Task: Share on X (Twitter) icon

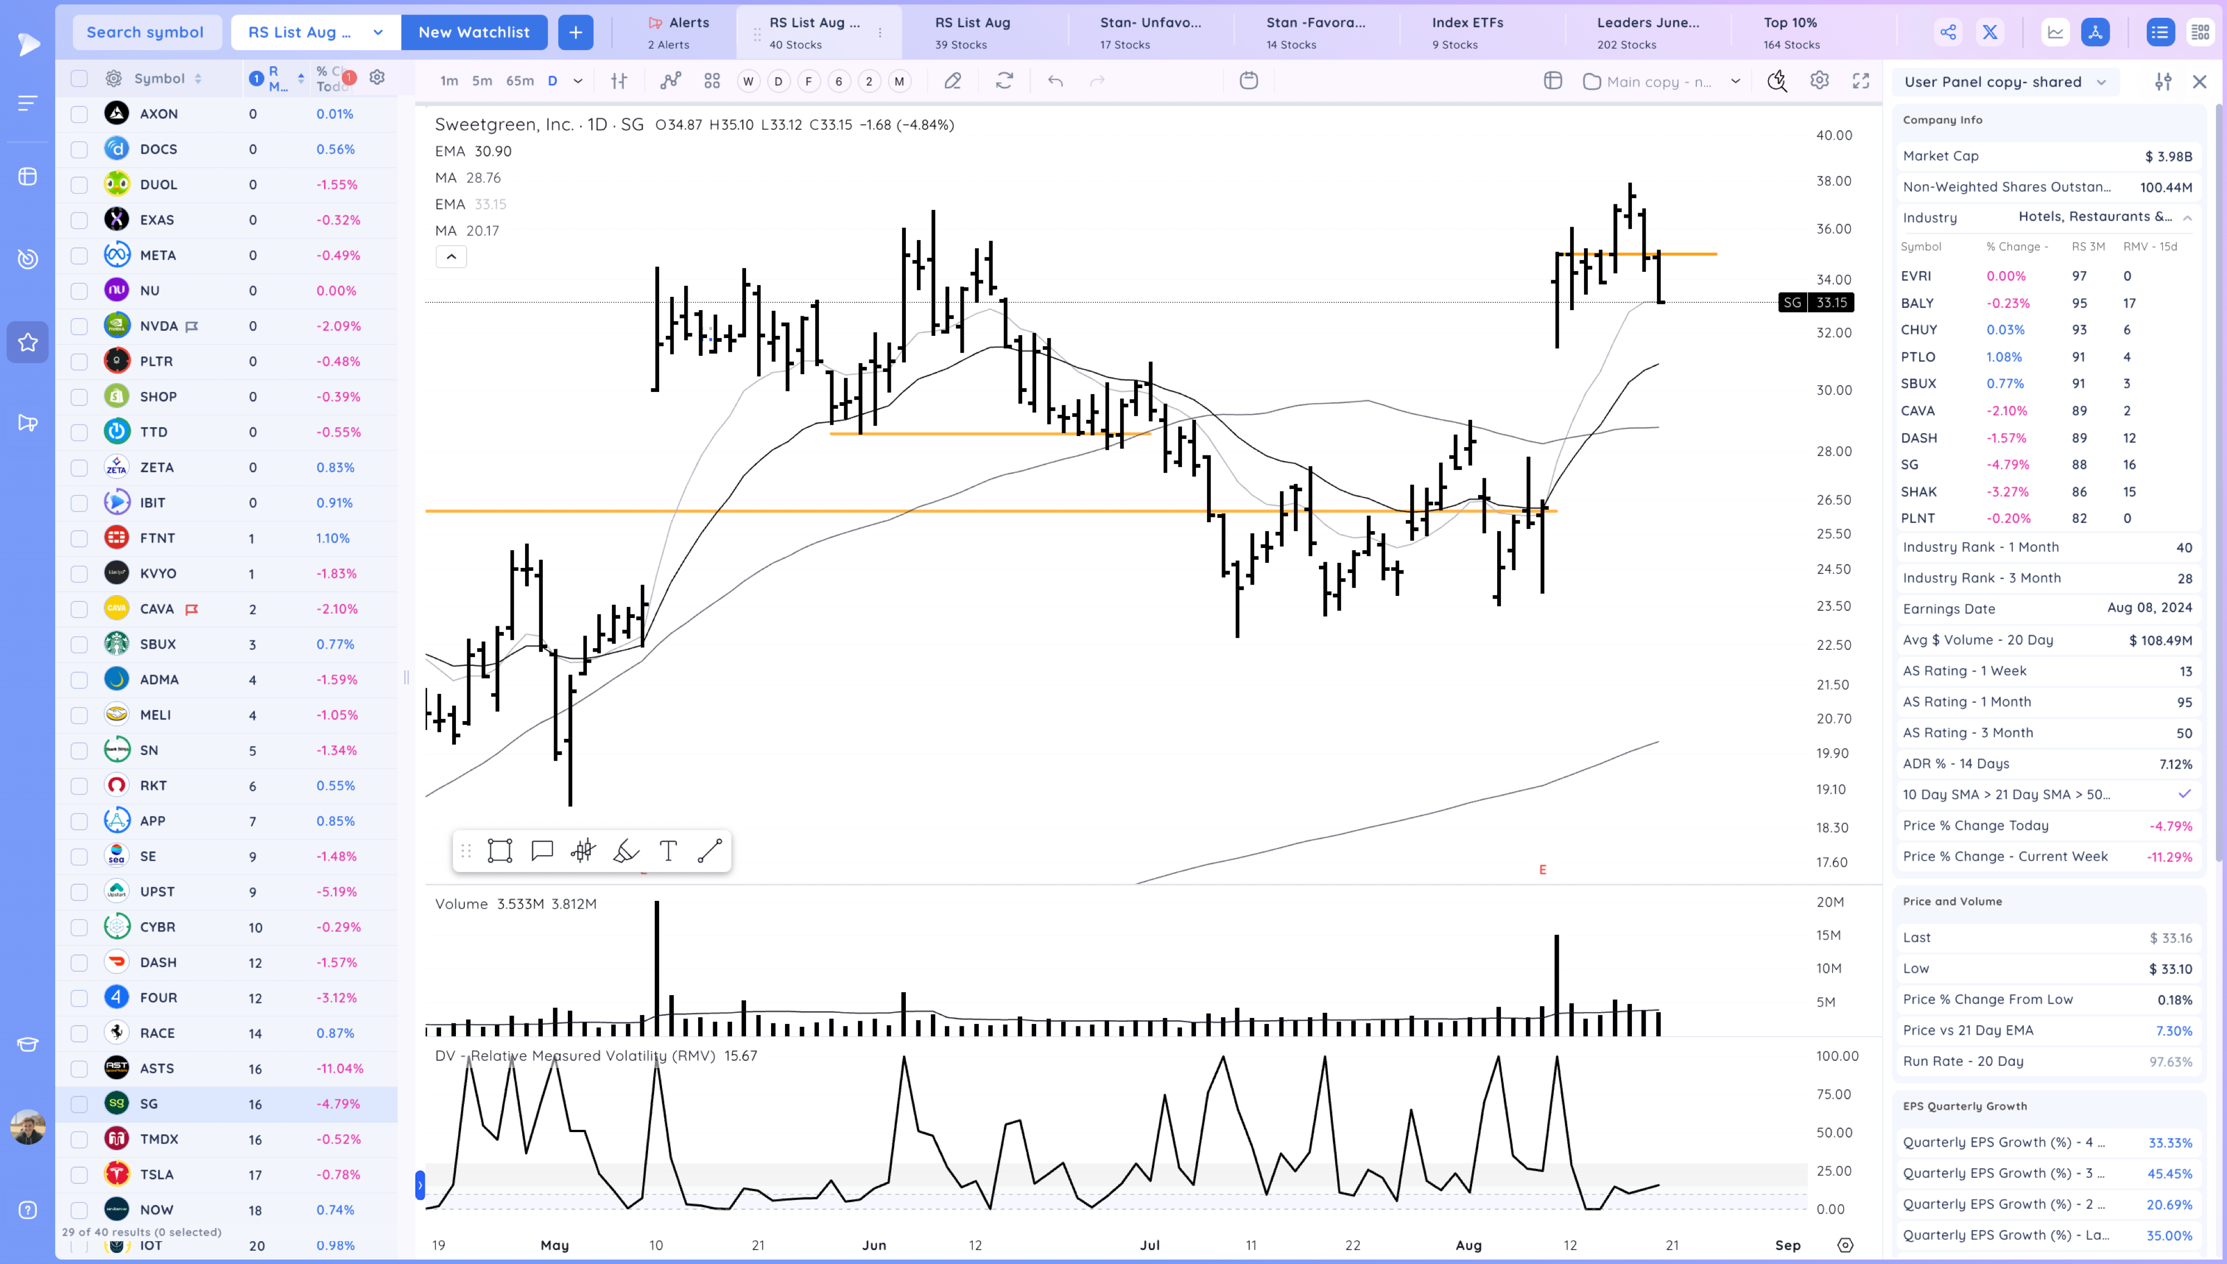Action: pos(1989,32)
